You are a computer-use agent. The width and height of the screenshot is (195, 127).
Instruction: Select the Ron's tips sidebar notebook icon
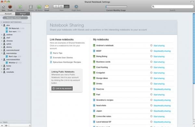pos(7,56)
